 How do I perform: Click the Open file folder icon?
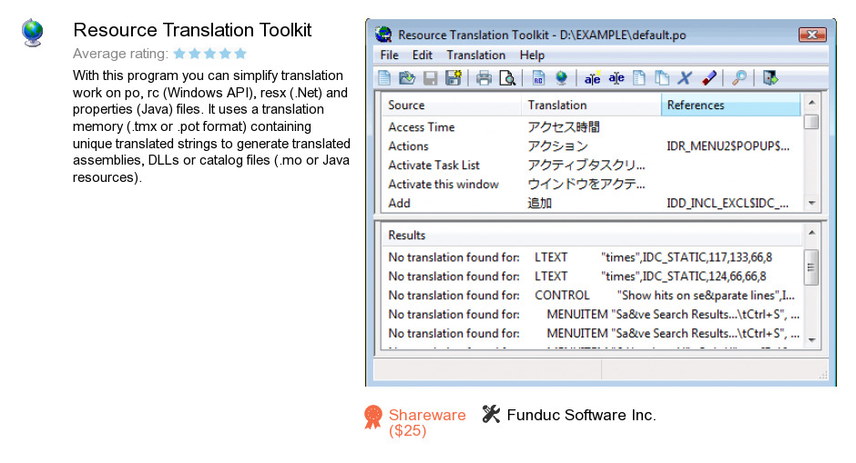(x=407, y=78)
